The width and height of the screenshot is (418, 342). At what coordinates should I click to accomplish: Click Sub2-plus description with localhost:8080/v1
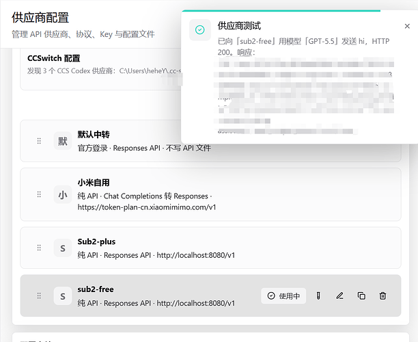point(156,255)
